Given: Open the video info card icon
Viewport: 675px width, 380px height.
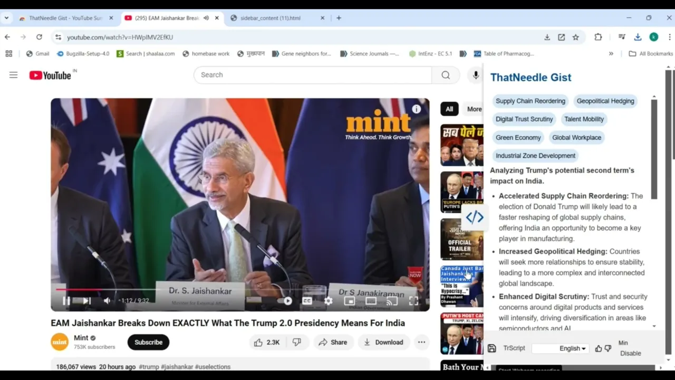Looking at the screenshot, I should 417,109.
